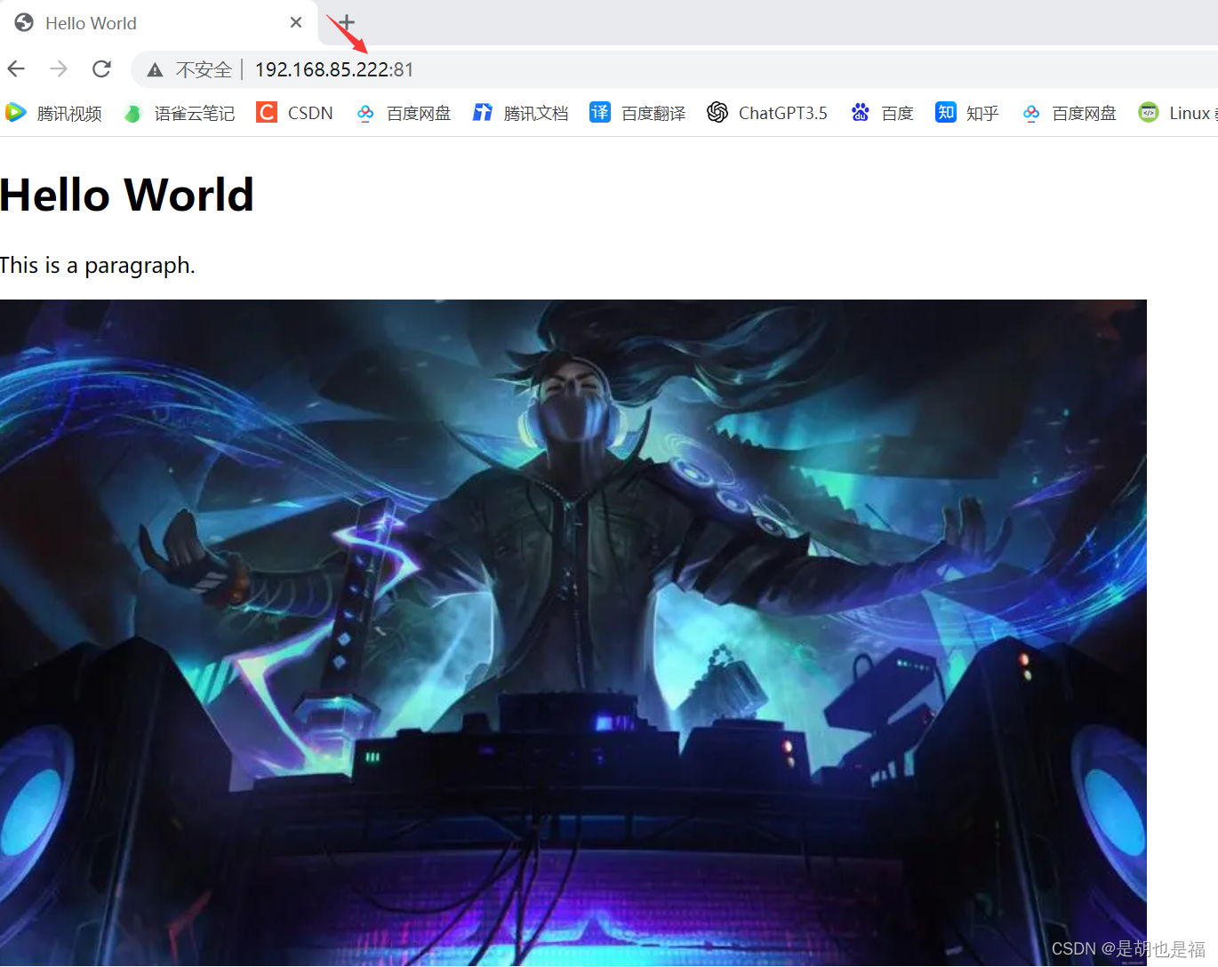Open the first 百度网盘 bookmark
Viewport: 1218px width, 967px height.
tap(404, 113)
